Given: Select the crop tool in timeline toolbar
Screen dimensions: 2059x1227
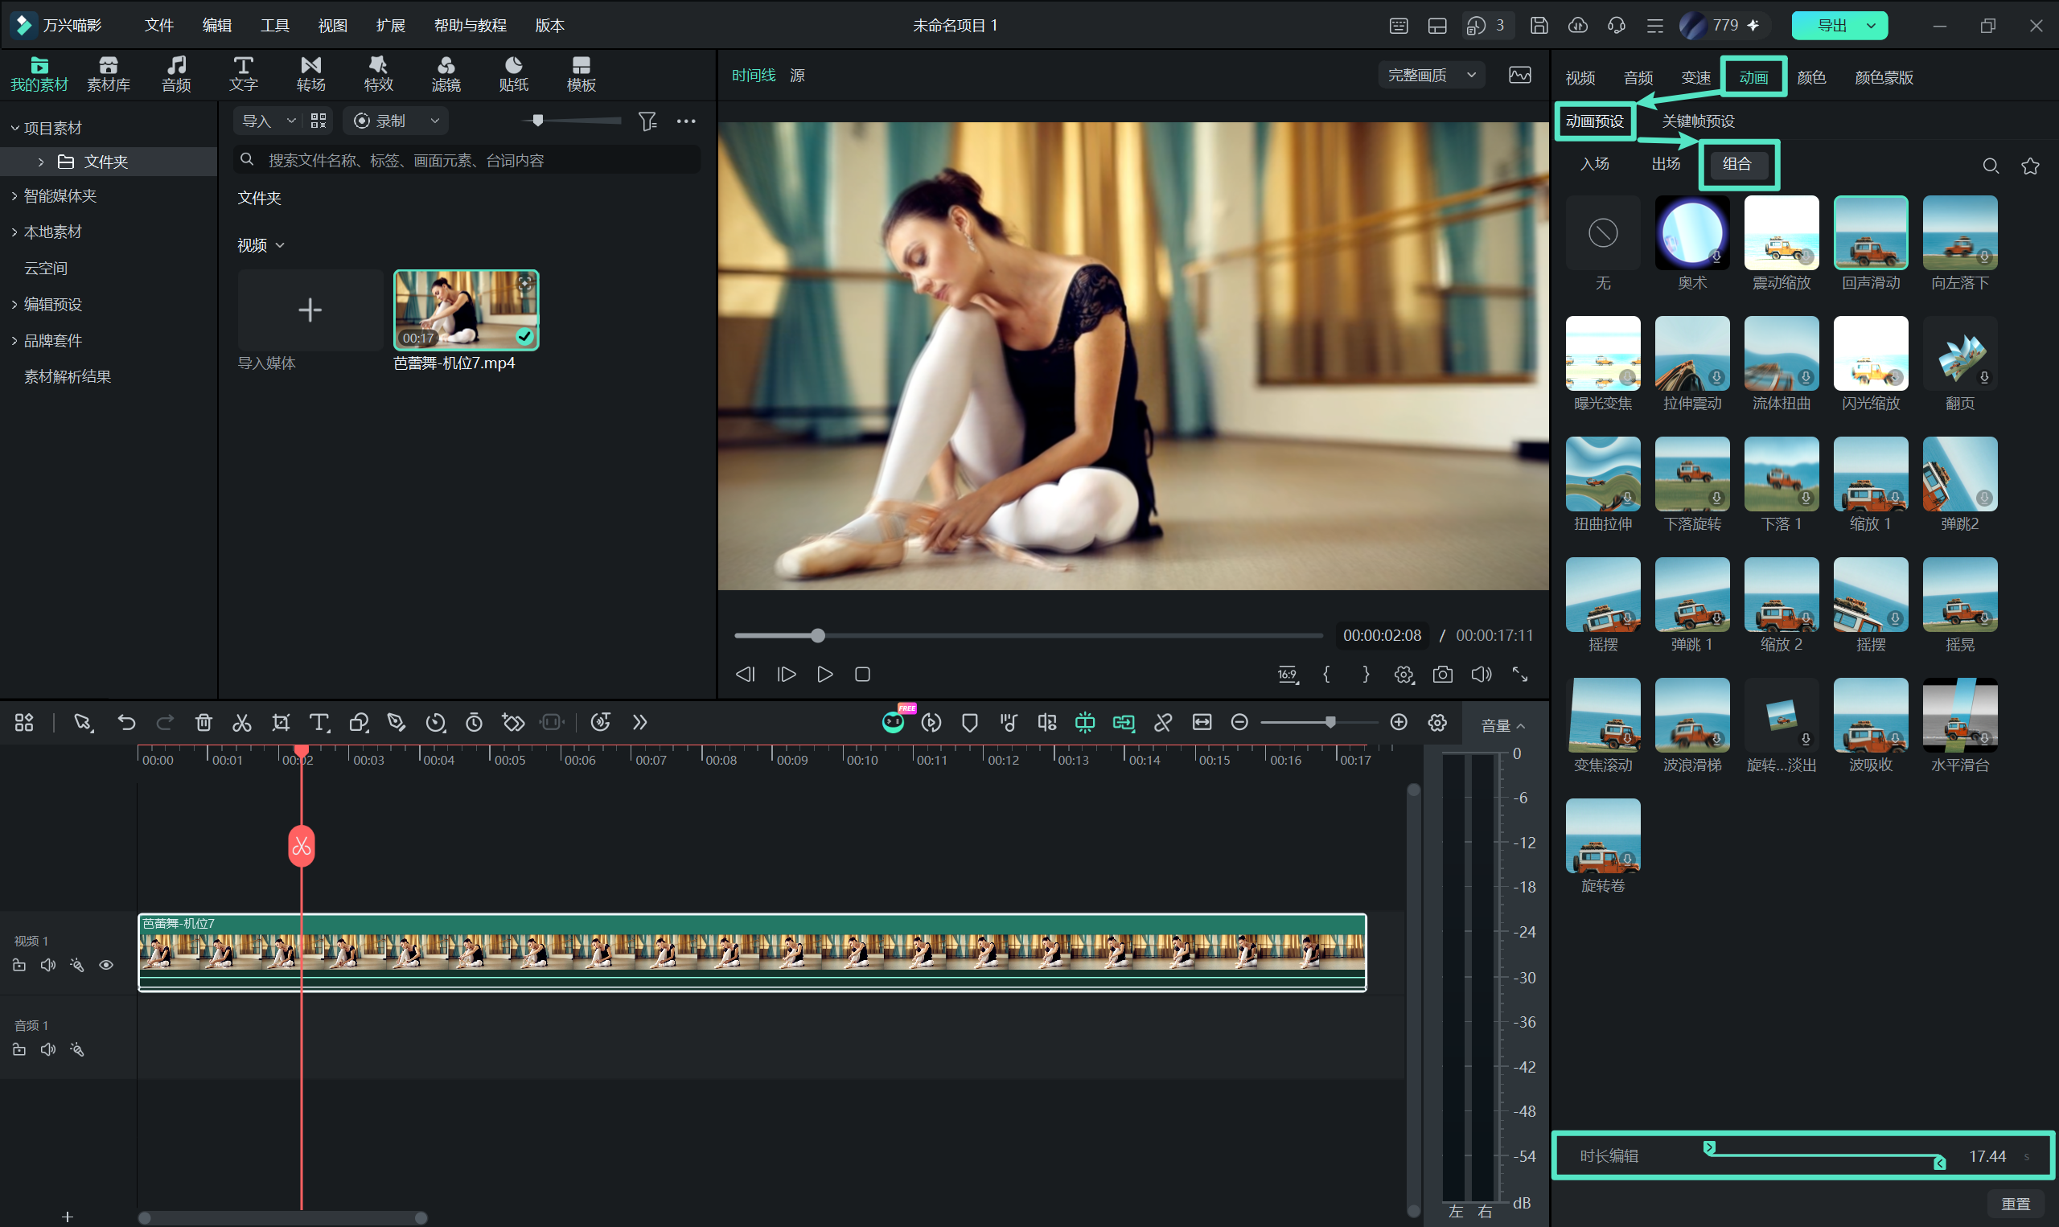Looking at the screenshot, I should [x=282, y=723].
